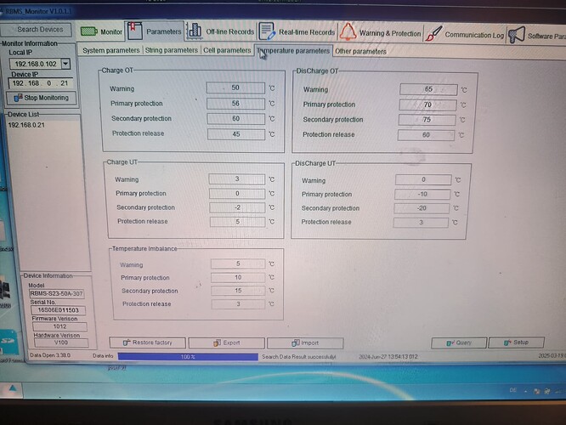Click the Hardware Version field V100
The image size is (566, 425).
click(61, 343)
